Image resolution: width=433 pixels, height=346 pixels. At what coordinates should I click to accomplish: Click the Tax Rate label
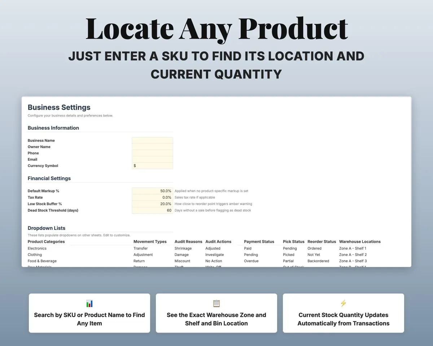[x=35, y=198]
